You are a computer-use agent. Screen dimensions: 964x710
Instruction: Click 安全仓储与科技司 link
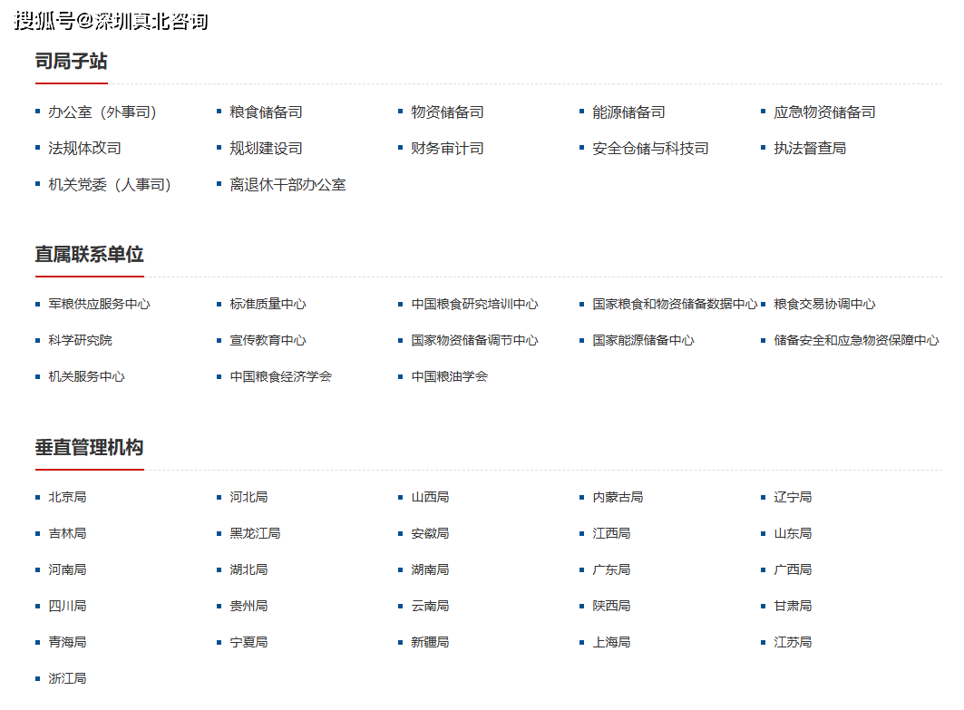tap(650, 149)
